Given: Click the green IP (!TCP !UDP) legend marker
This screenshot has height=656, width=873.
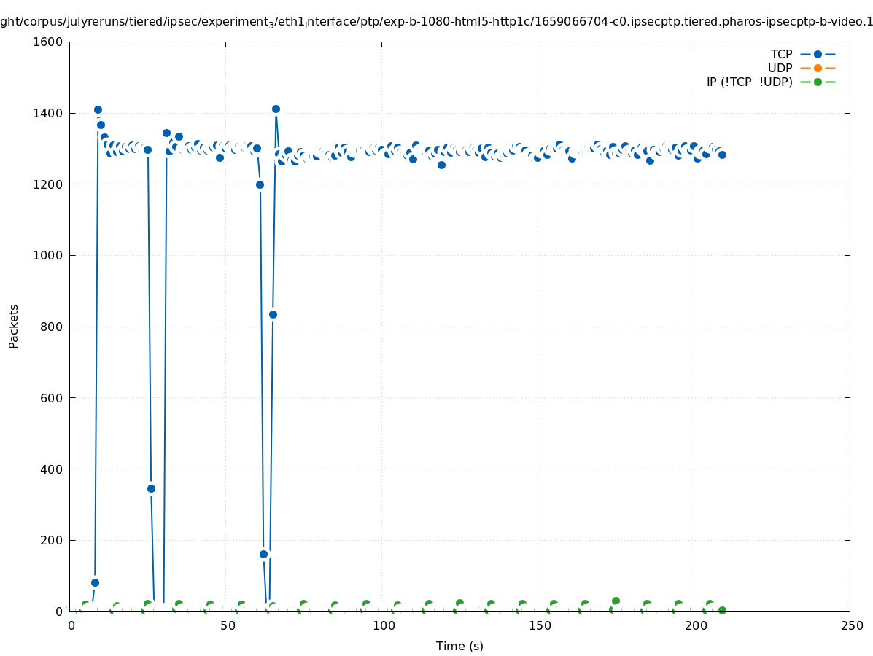Looking at the screenshot, I should coord(818,82).
